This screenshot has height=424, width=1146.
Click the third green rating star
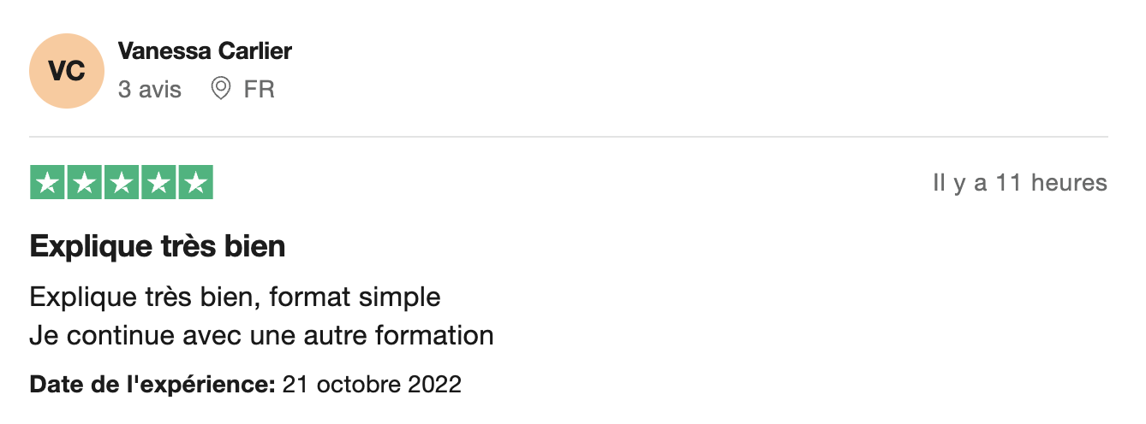tap(122, 183)
